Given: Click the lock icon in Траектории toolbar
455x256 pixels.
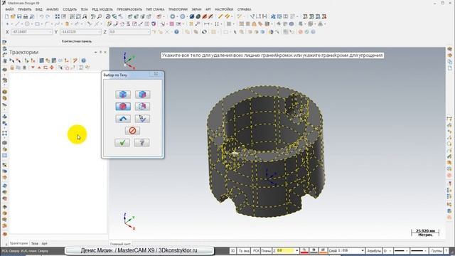Looking at the screenshot, I should pos(12,68).
